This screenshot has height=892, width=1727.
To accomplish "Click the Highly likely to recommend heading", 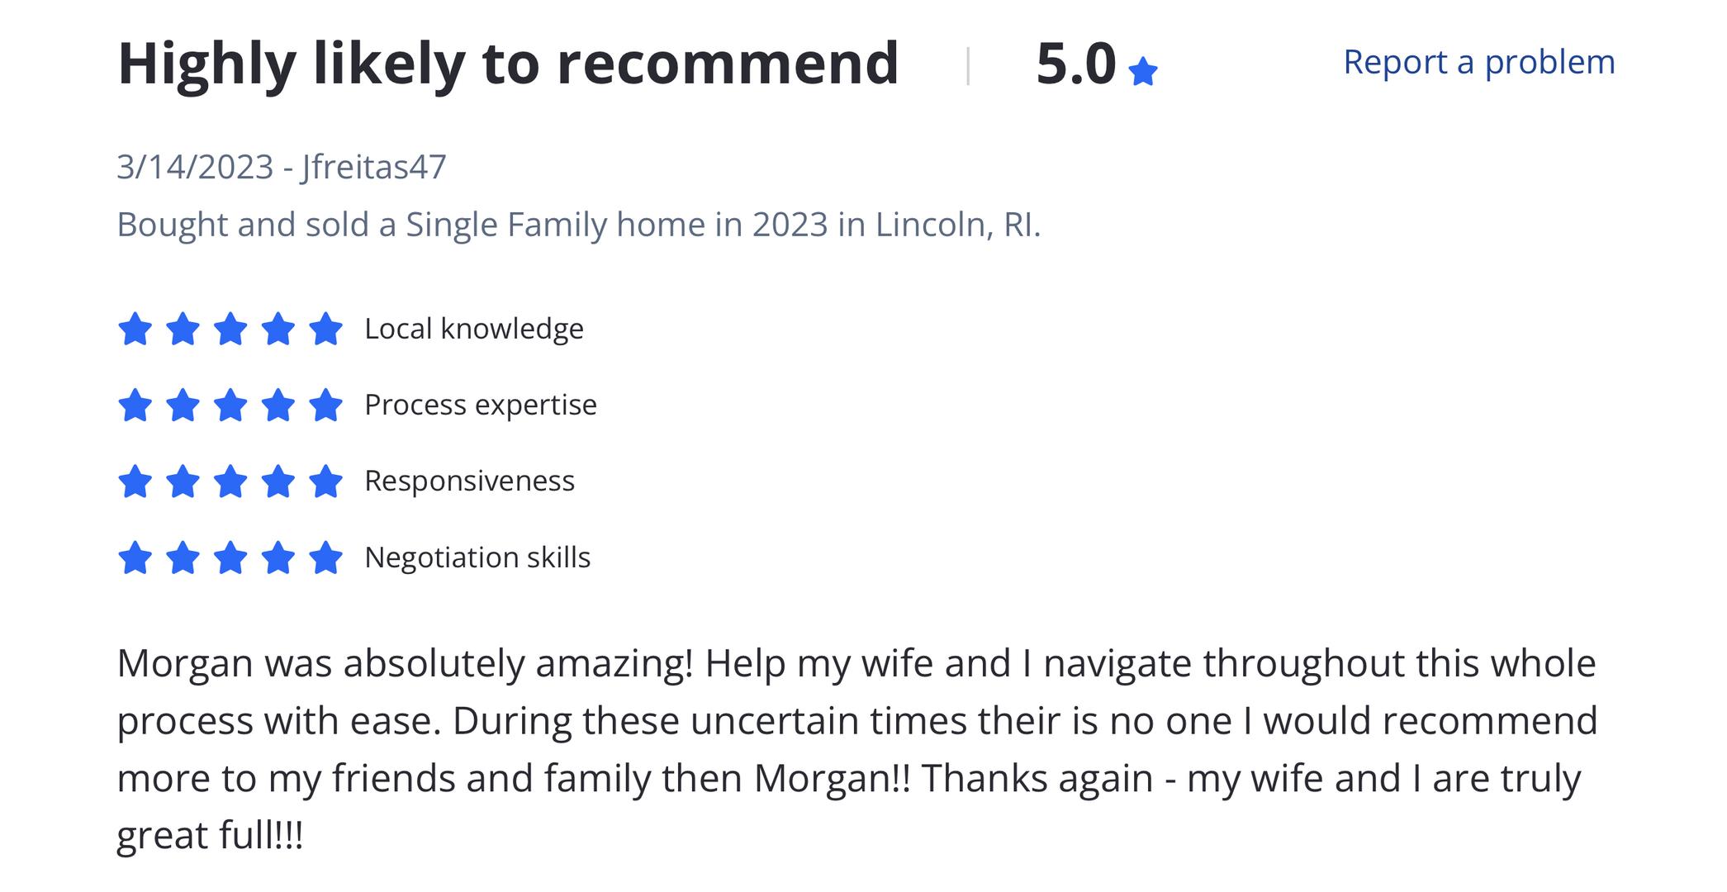I will tap(508, 63).
